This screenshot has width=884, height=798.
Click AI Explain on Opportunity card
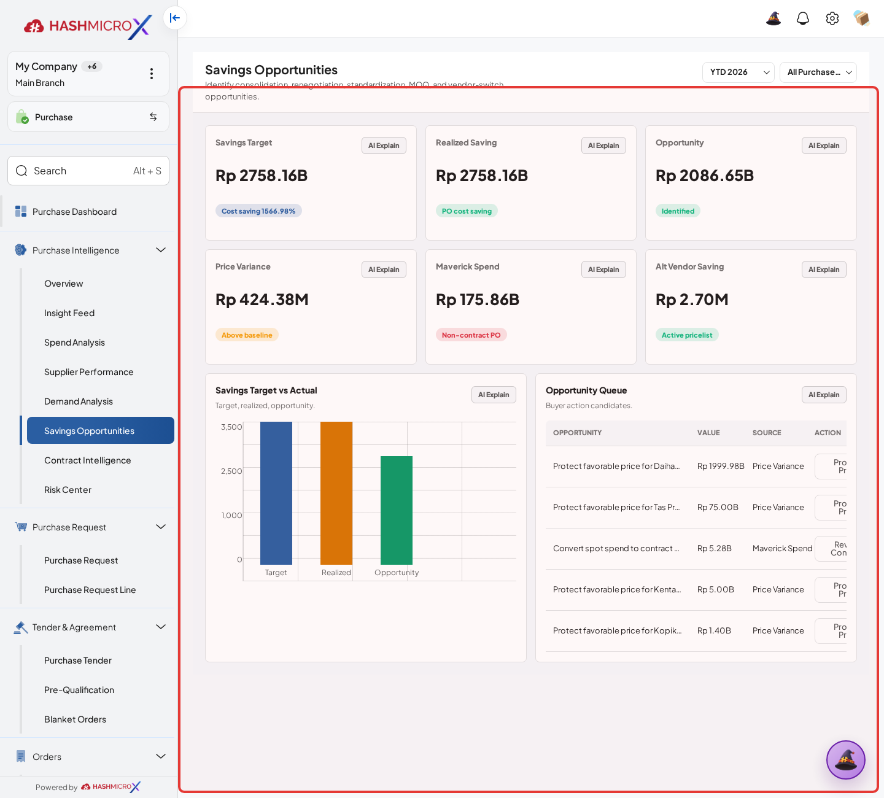click(824, 145)
